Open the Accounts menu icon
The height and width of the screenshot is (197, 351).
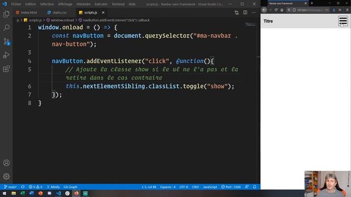click(x=6, y=163)
